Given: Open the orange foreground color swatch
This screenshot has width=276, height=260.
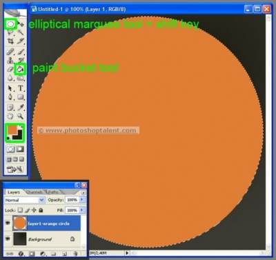Looking at the screenshot, I should point(12,130).
